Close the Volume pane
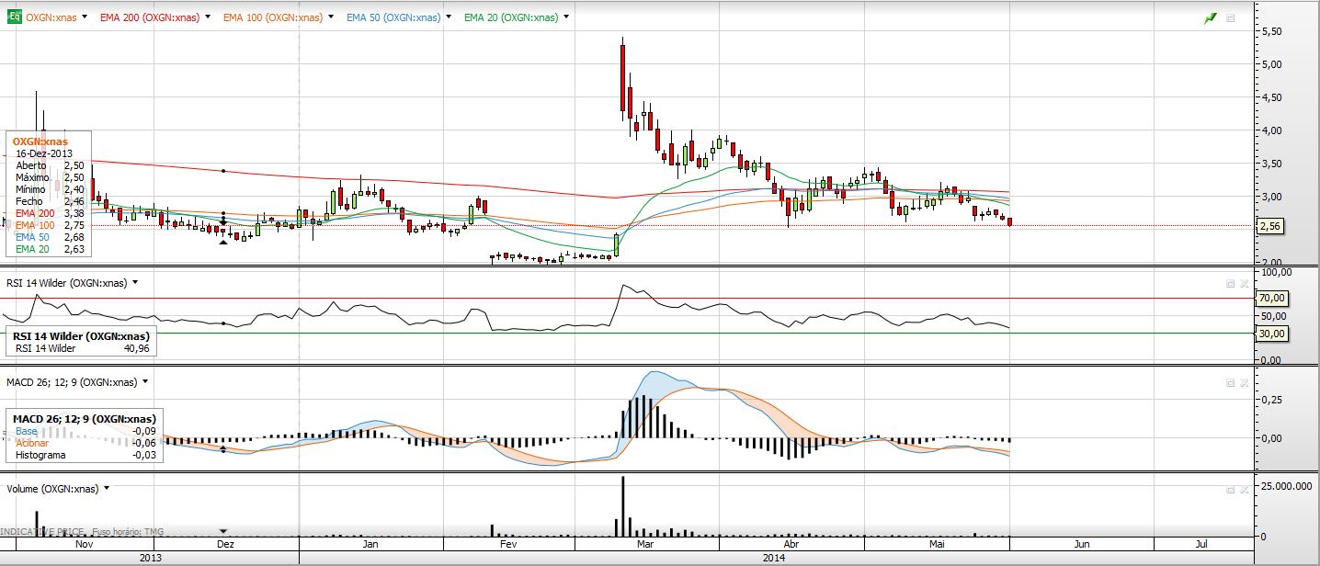Image resolution: width=1320 pixels, height=566 pixels. click(x=1244, y=491)
